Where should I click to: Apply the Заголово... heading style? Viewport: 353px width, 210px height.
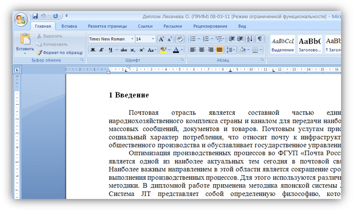pos(310,45)
